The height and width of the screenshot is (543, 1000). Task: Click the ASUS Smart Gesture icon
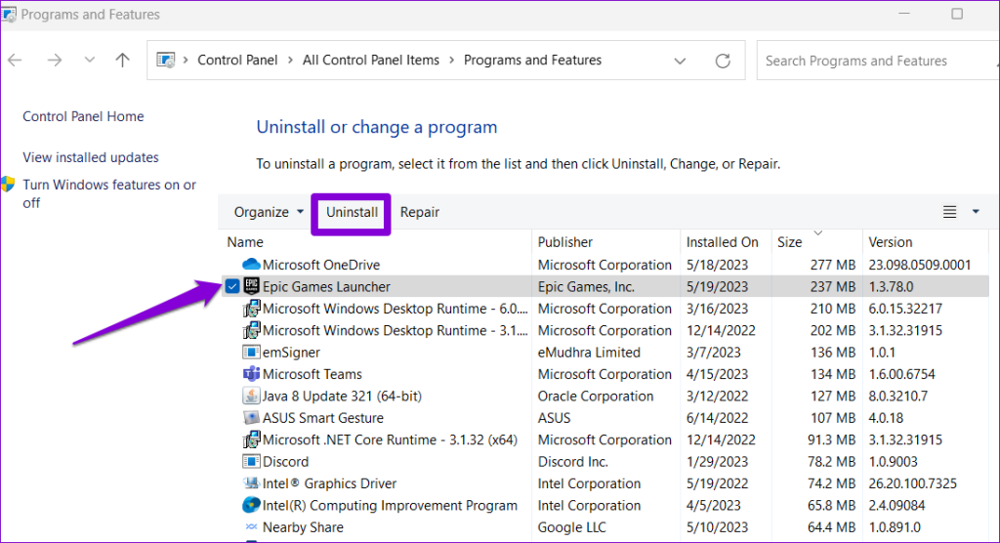pyautogui.click(x=251, y=418)
